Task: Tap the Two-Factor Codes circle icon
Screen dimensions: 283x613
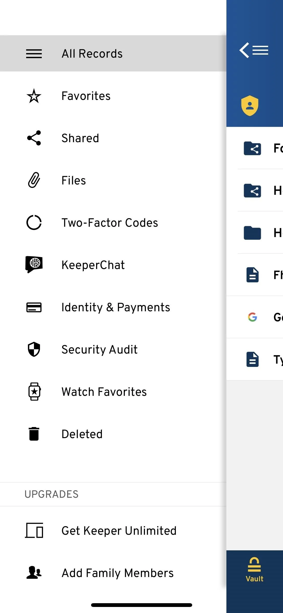Action: (x=34, y=222)
